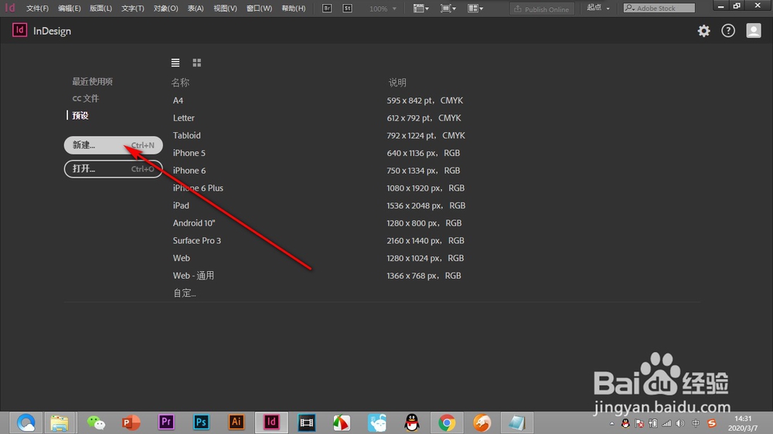This screenshot has width=773, height=434.
Task: Click the 新建... button
Action: click(x=114, y=145)
